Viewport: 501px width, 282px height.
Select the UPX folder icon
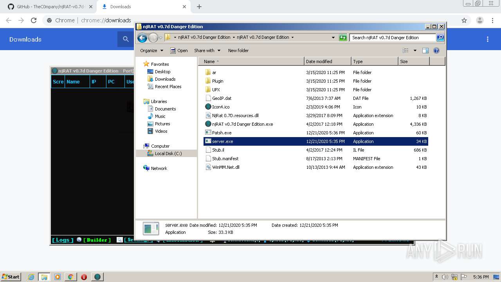coord(208,90)
